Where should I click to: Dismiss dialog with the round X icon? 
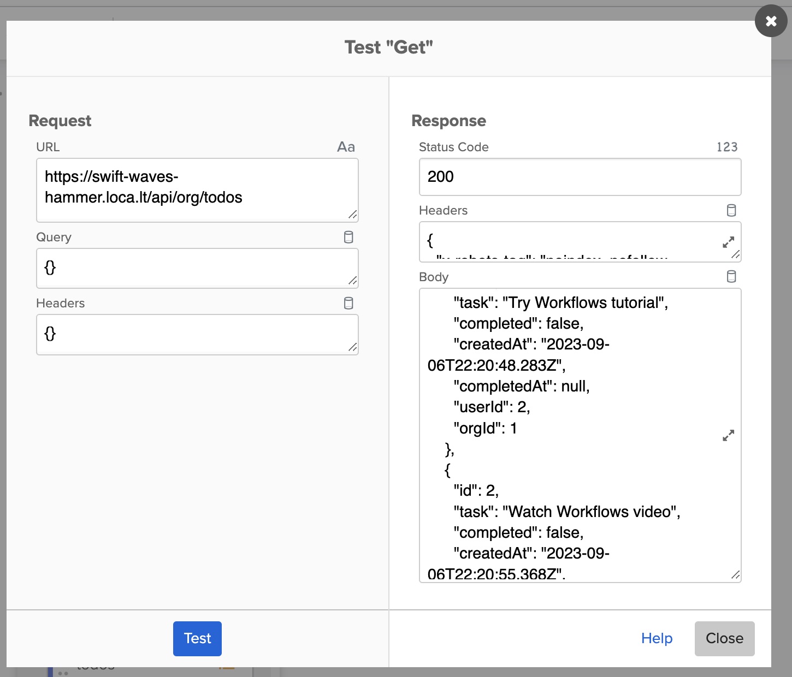tap(771, 21)
